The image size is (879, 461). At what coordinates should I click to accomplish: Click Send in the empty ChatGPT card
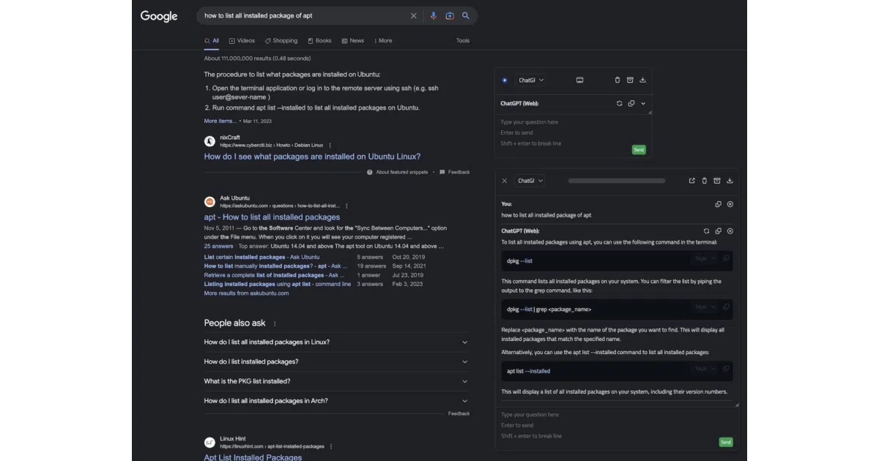[x=639, y=150]
